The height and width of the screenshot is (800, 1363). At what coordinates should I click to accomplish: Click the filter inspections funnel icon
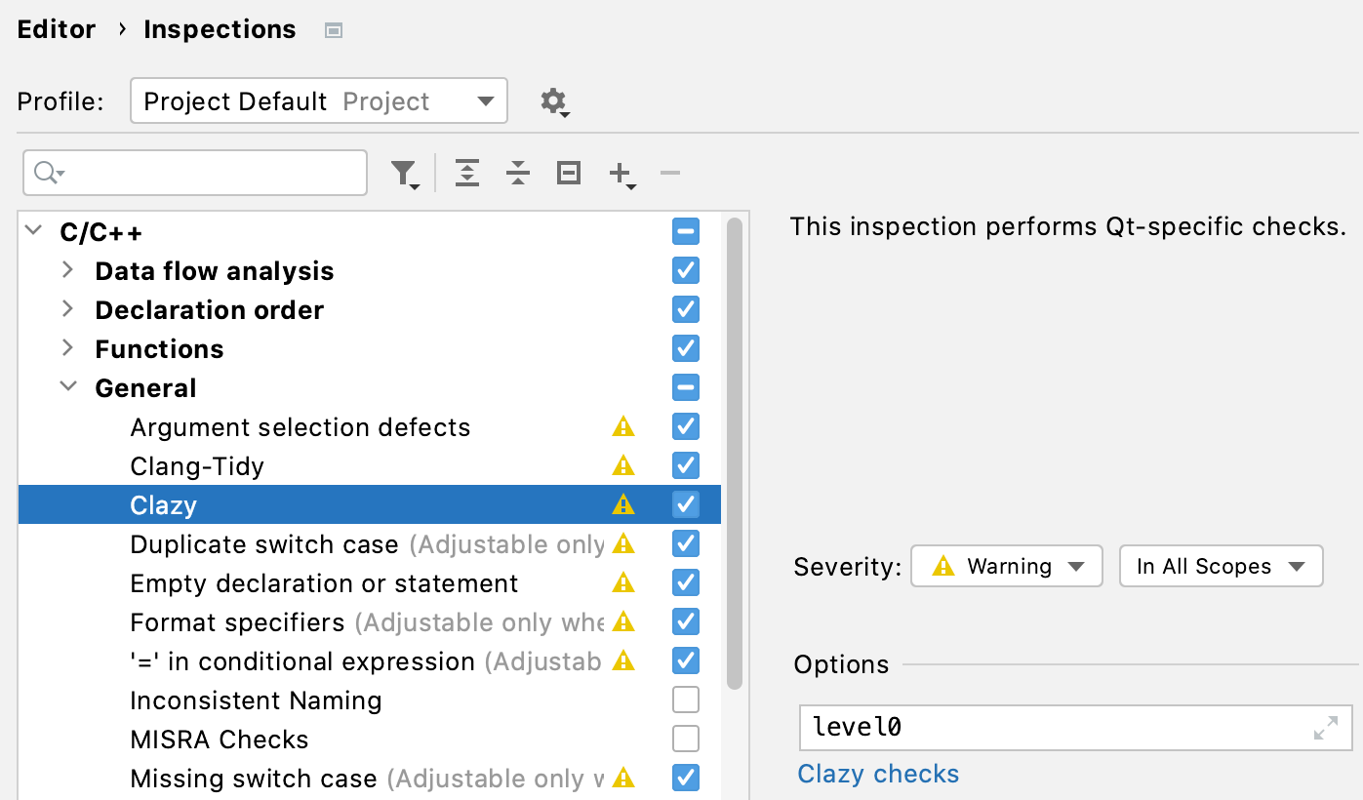(403, 174)
